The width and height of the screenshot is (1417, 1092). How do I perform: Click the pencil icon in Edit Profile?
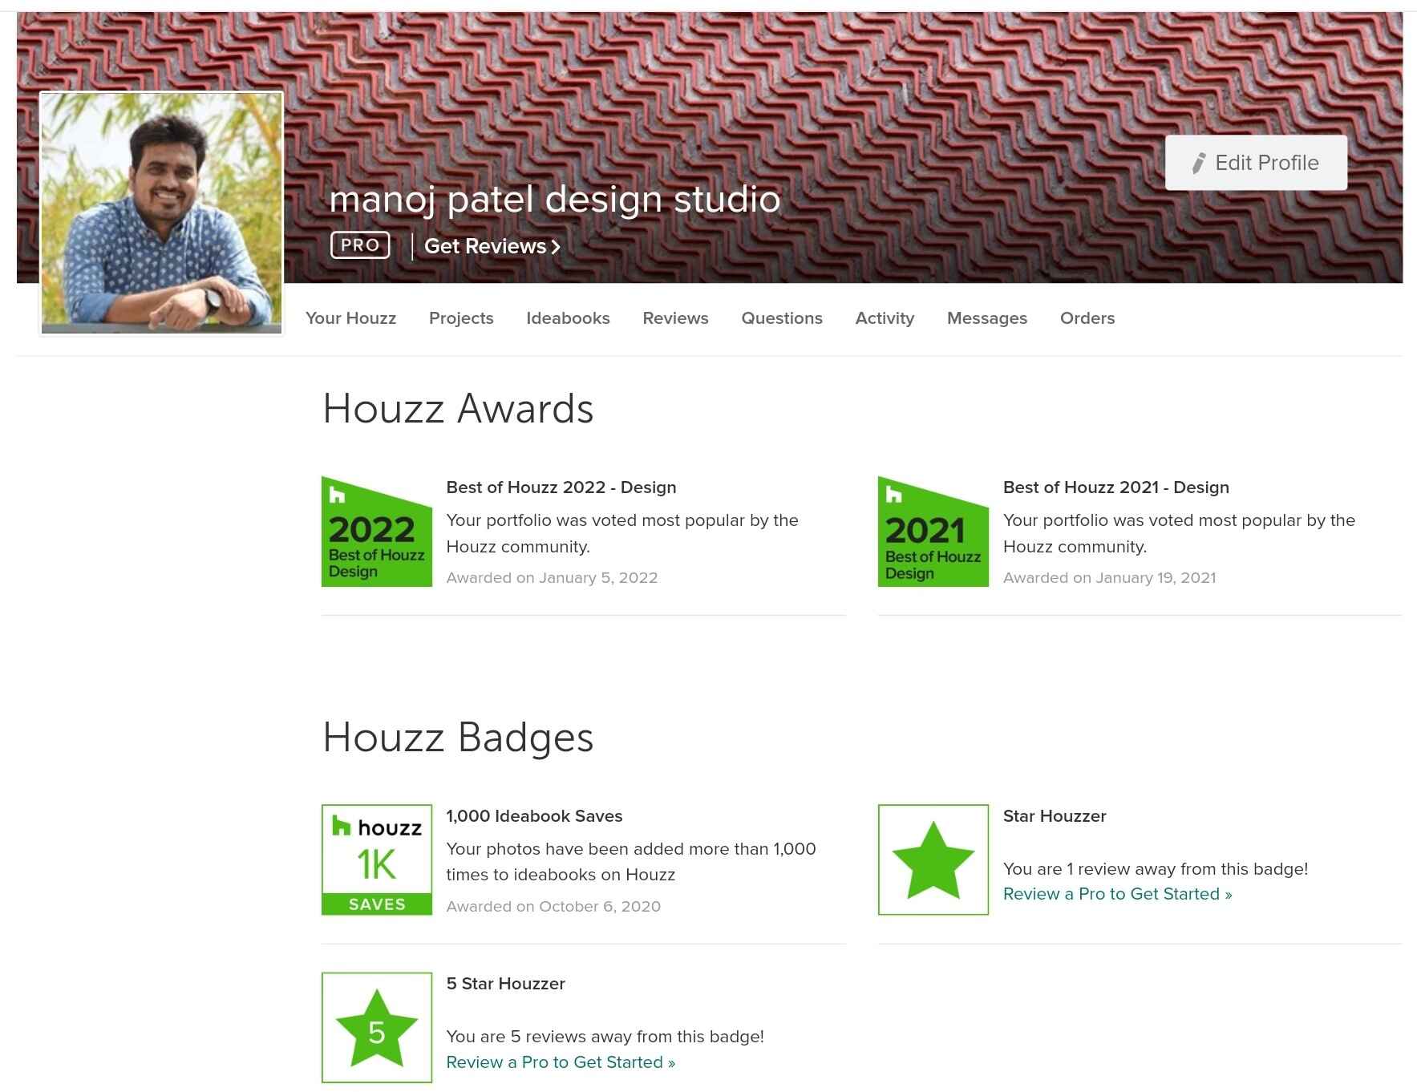point(1198,164)
